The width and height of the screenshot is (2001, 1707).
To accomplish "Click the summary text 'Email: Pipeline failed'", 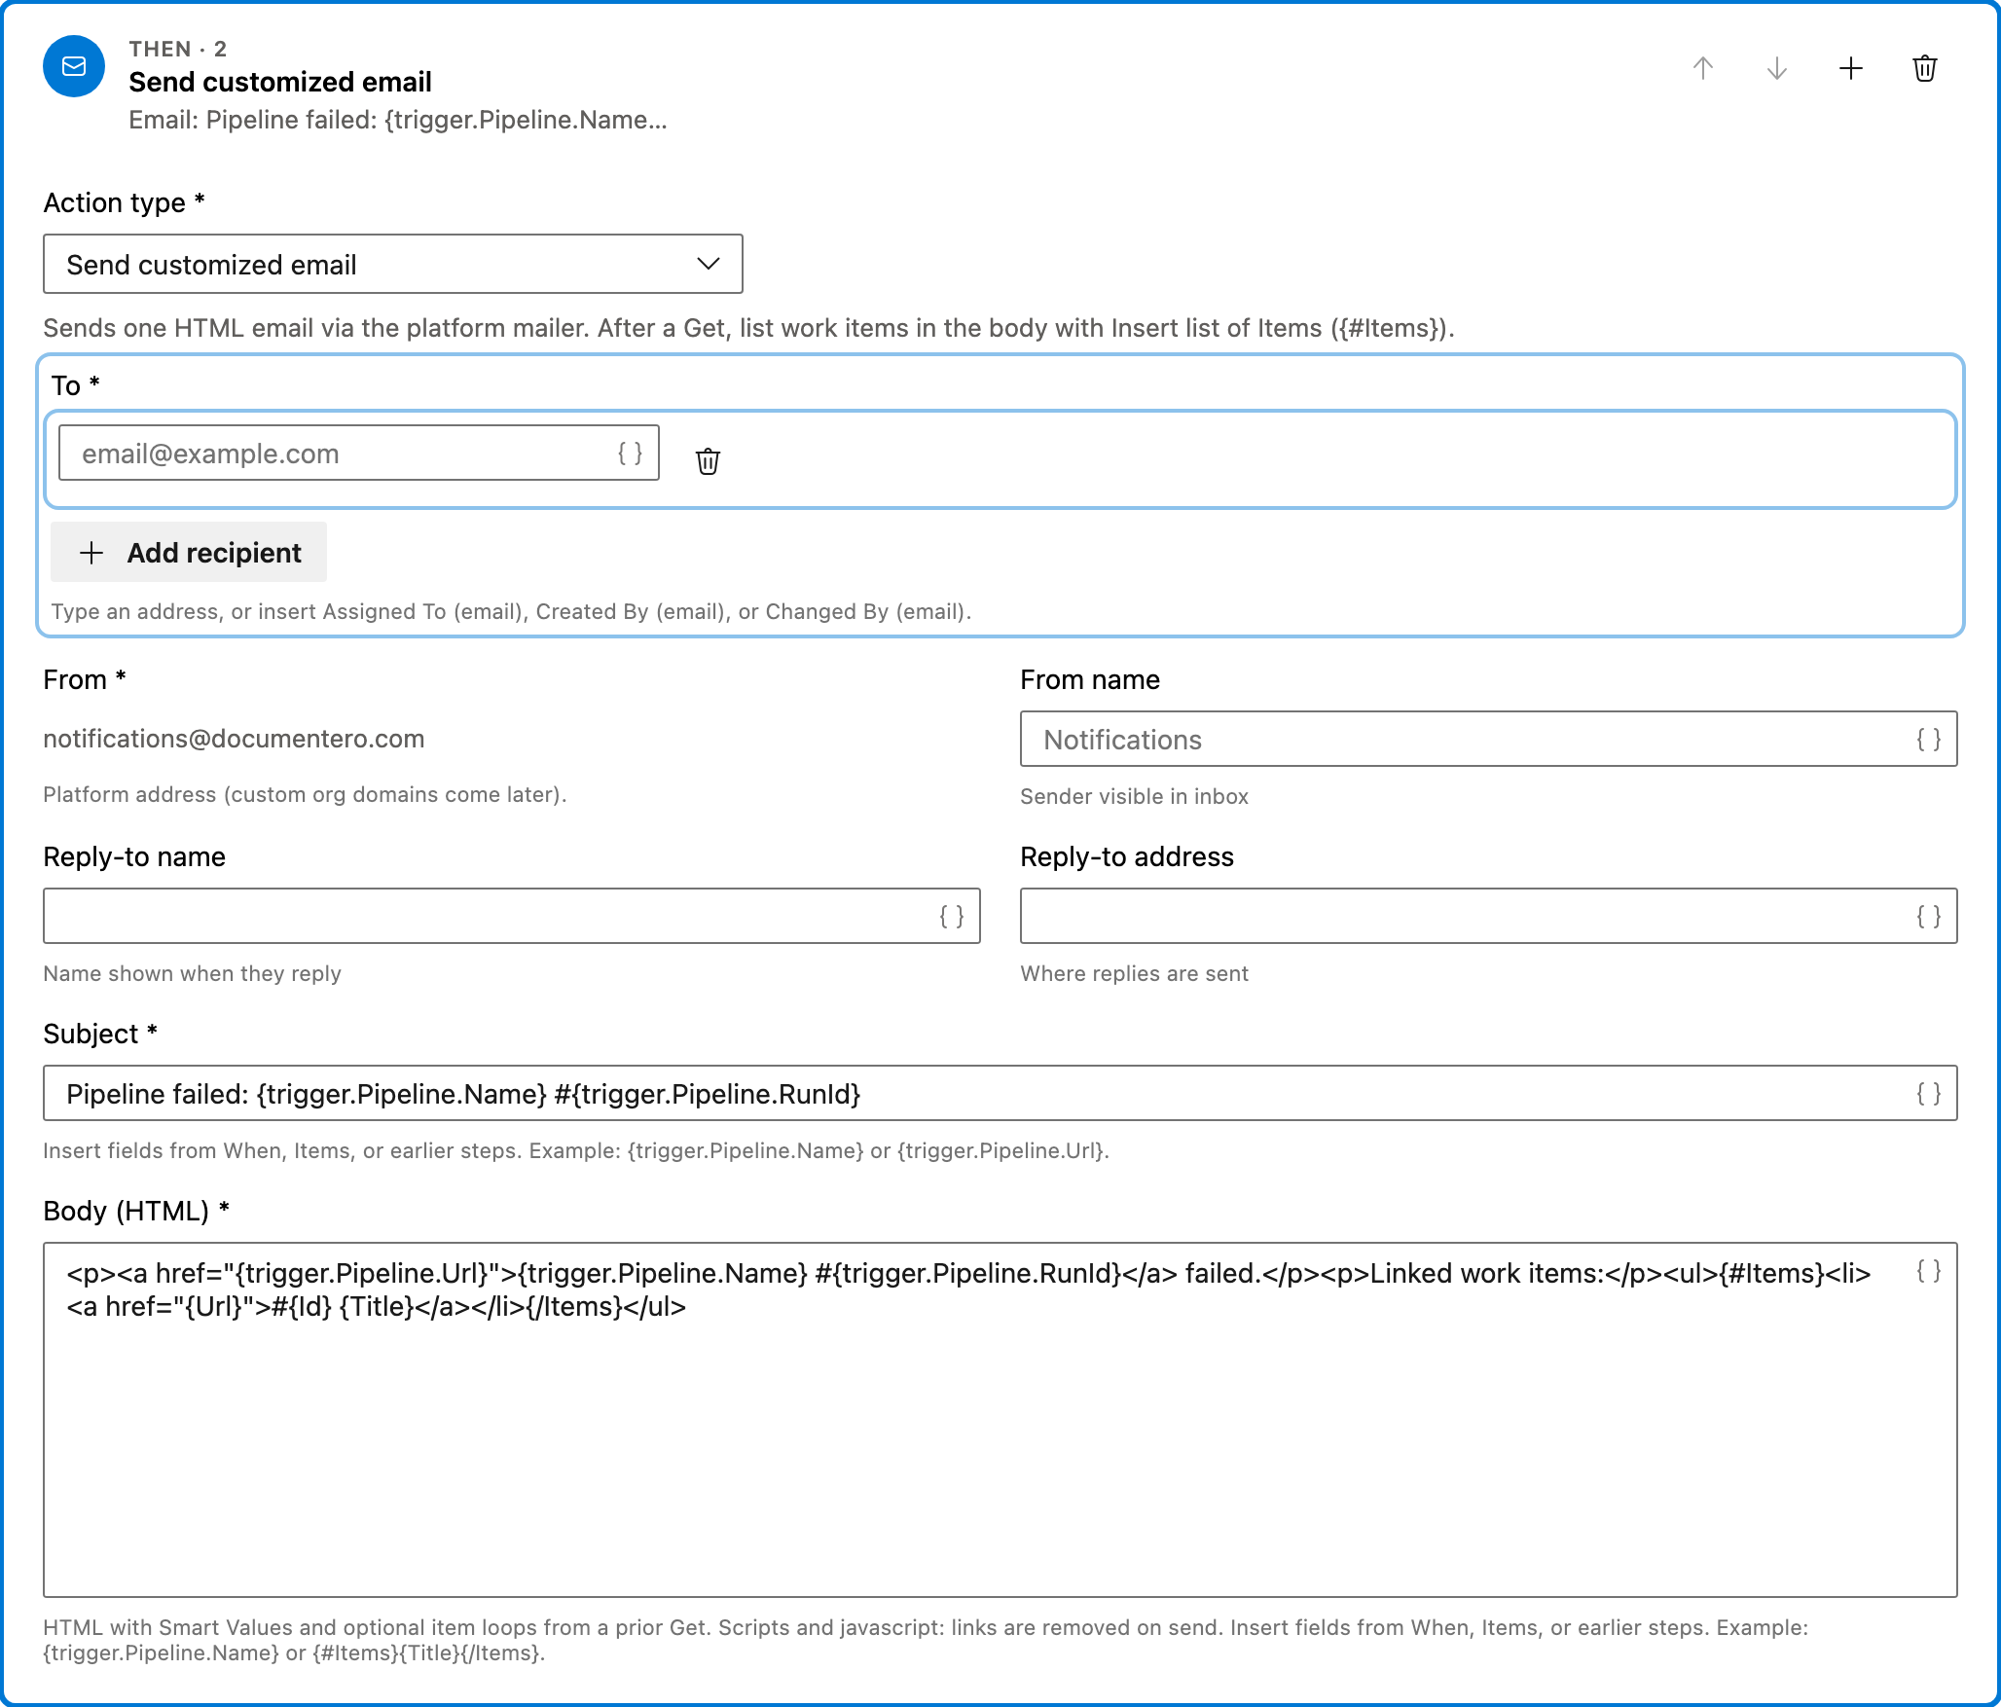I will click(x=398, y=120).
